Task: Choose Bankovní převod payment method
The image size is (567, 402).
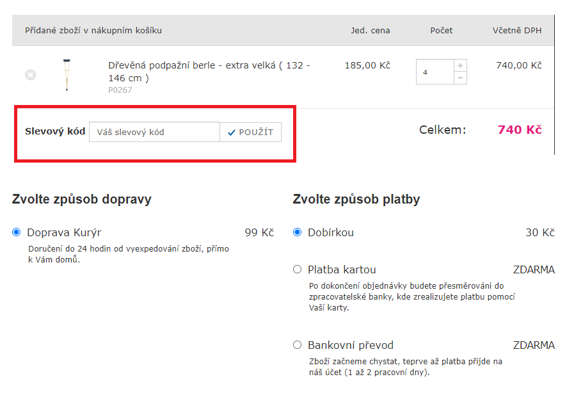Action: [x=297, y=345]
